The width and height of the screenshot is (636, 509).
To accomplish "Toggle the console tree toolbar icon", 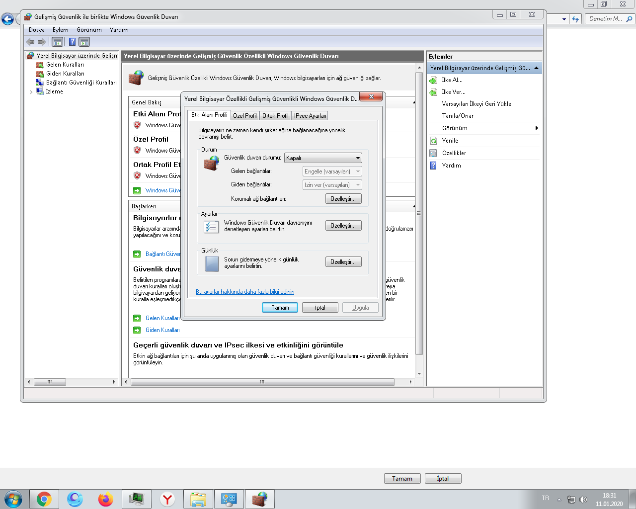I will 58,42.
